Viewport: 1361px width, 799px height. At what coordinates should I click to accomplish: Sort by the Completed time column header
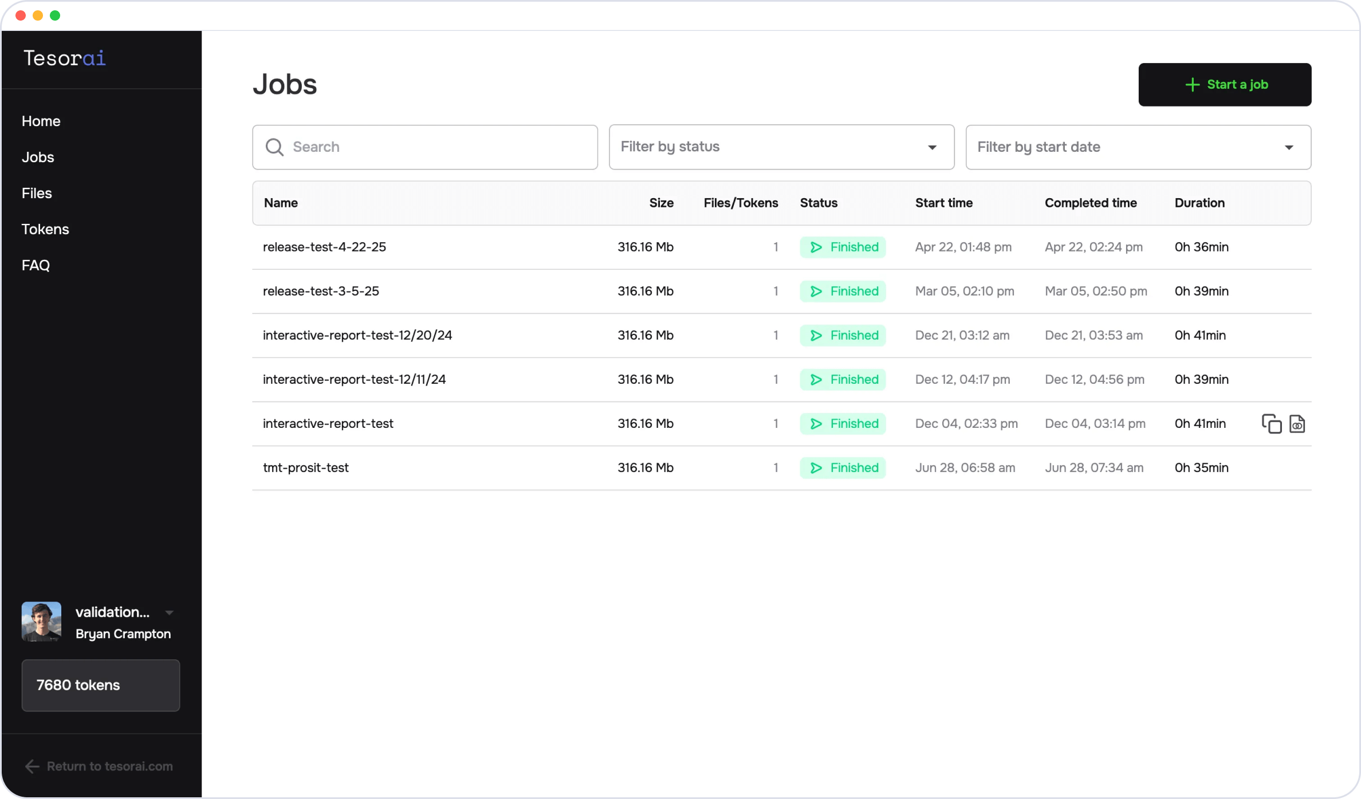1091,203
